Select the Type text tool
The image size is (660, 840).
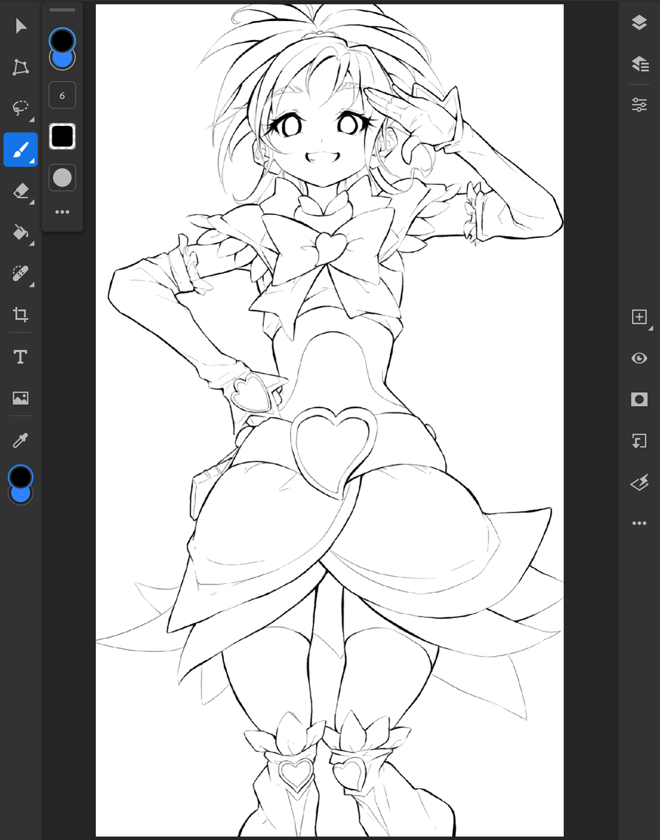pos(20,357)
